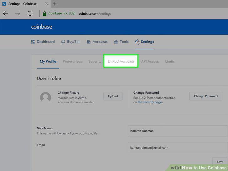The width and height of the screenshot is (228, 171).
Task: Click the Buy/Sell arrows icon
Action: pos(63,42)
